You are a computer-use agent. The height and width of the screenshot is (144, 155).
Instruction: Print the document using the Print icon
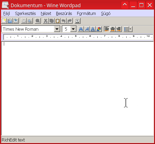[x=24, y=21]
